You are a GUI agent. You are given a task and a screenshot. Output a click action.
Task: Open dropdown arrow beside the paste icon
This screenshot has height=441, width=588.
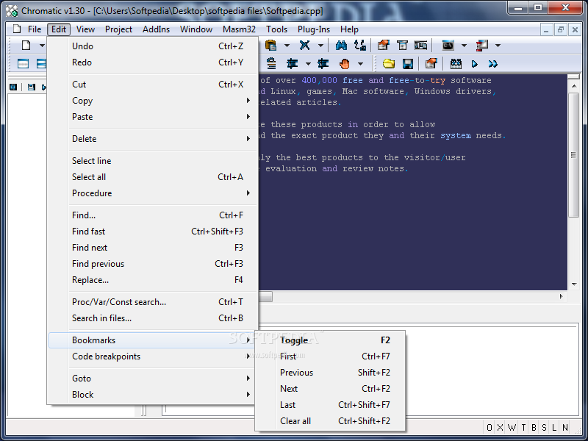tap(287, 46)
